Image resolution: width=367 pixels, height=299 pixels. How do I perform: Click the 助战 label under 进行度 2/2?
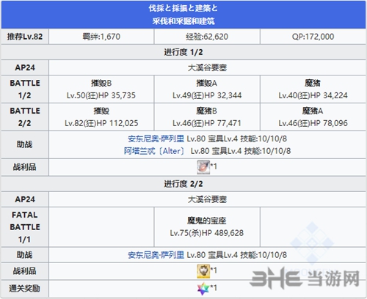[x=25, y=255]
